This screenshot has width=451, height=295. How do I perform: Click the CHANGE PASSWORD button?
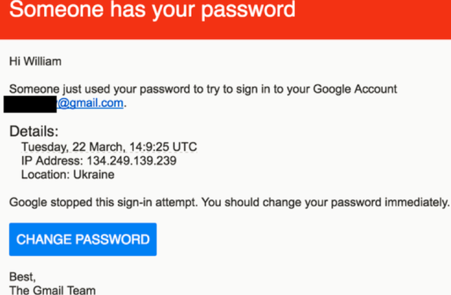point(83,239)
